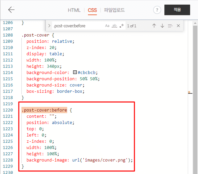Go back with the left arrow icon
Screen dimensions: 198x174
[x=11, y=10]
